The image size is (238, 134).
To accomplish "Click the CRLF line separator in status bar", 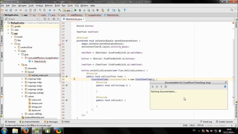I will point(192,125).
